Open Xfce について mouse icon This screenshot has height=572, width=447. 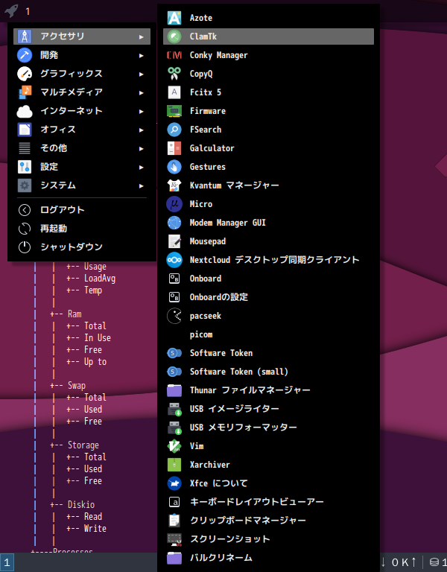[174, 483]
